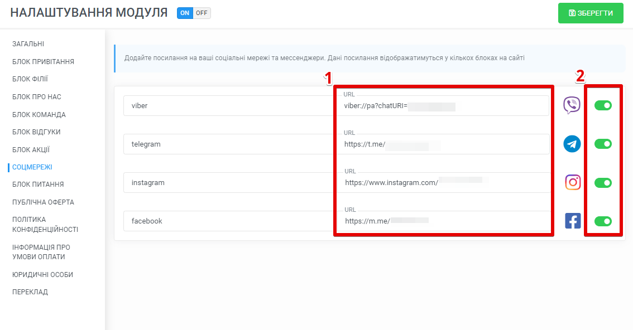Click the instagram URL input field
The image size is (633, 330).
click(443, 182)
